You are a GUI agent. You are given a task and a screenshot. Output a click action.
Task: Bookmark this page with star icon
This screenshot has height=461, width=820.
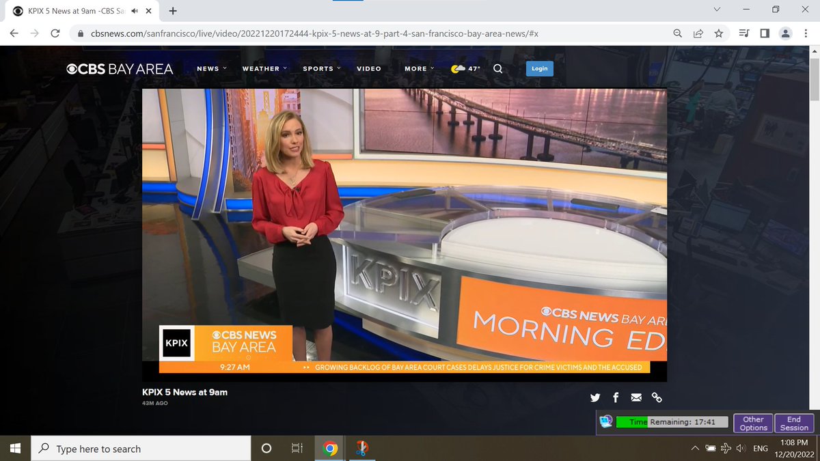point(718,33)
